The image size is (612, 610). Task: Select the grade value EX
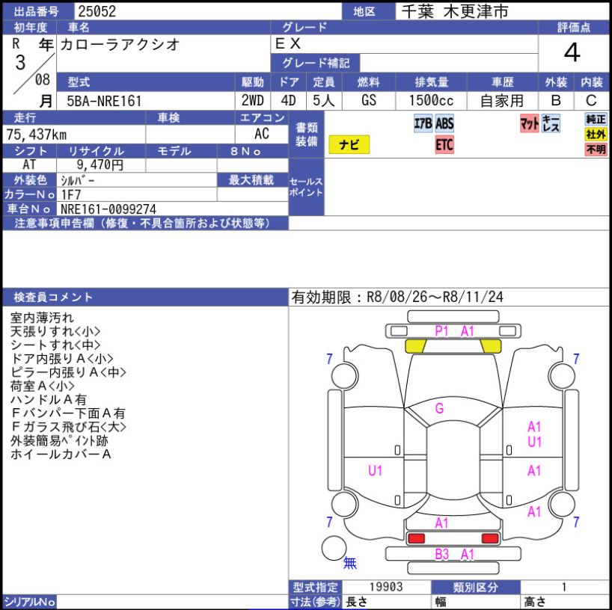(x=288, y=43)
